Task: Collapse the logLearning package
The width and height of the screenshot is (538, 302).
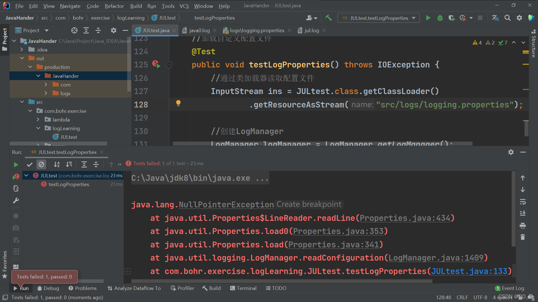Action: point(38,128)
